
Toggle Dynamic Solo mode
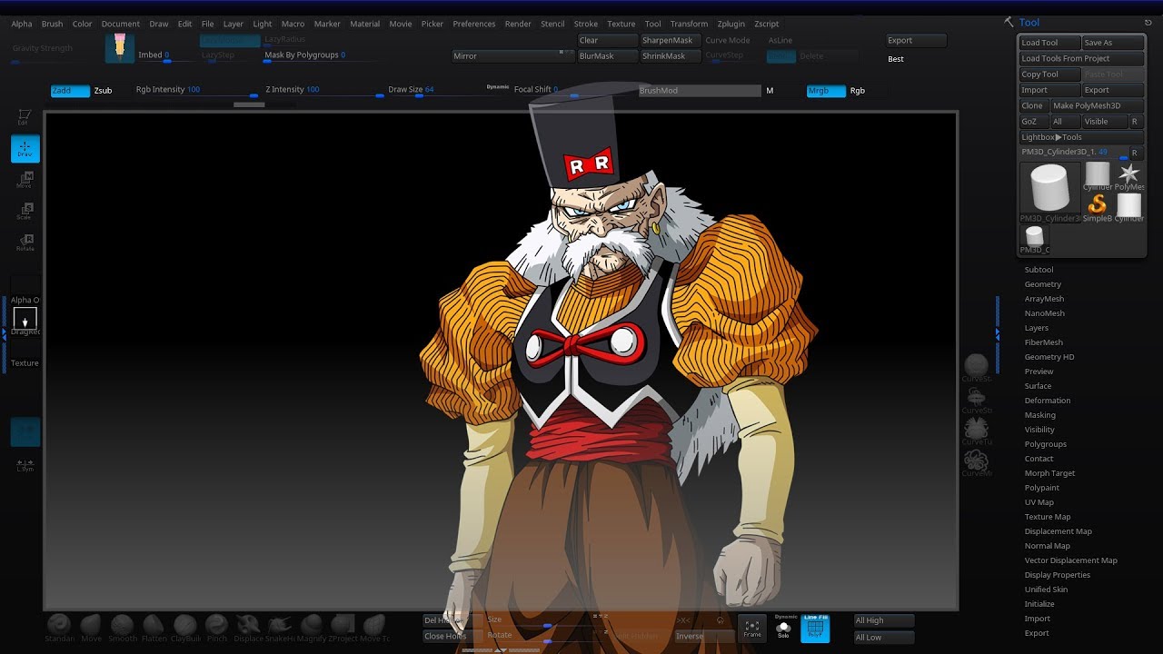(x=784, y=626)
